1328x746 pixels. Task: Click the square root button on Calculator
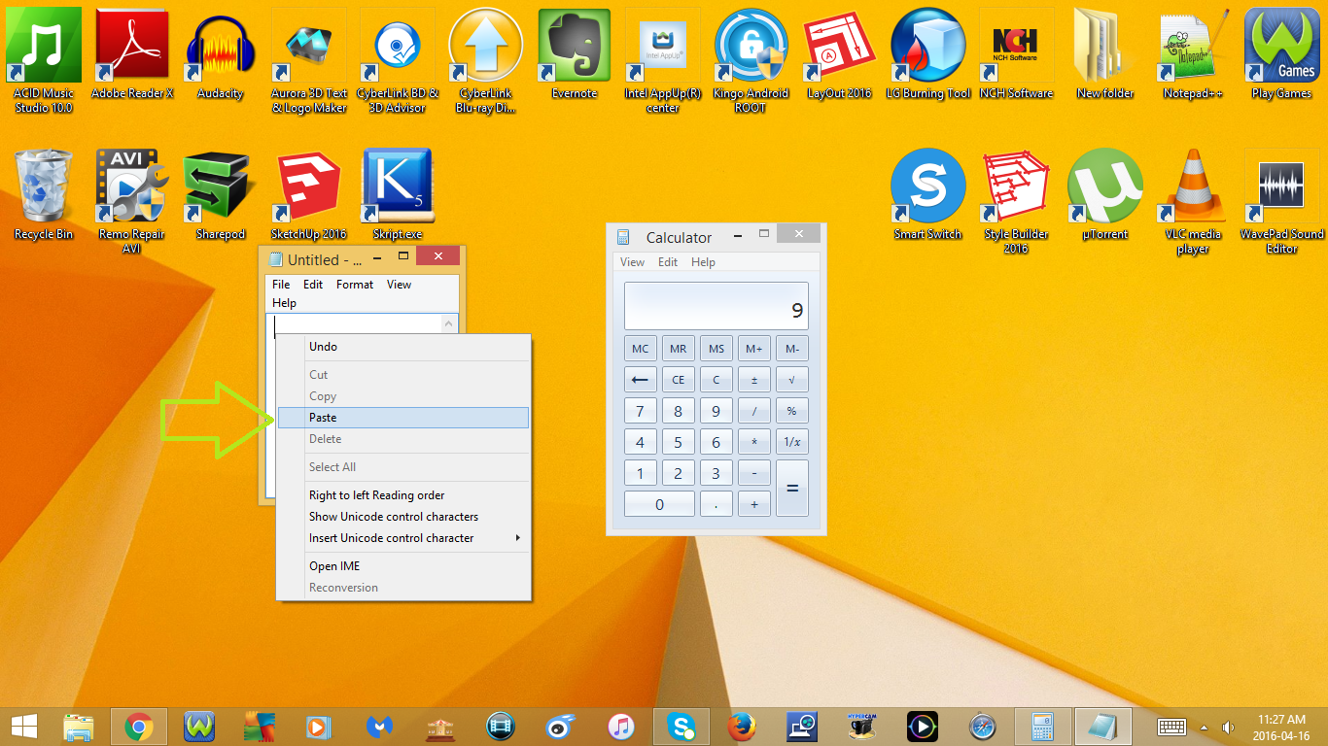[x=792, y=379]
